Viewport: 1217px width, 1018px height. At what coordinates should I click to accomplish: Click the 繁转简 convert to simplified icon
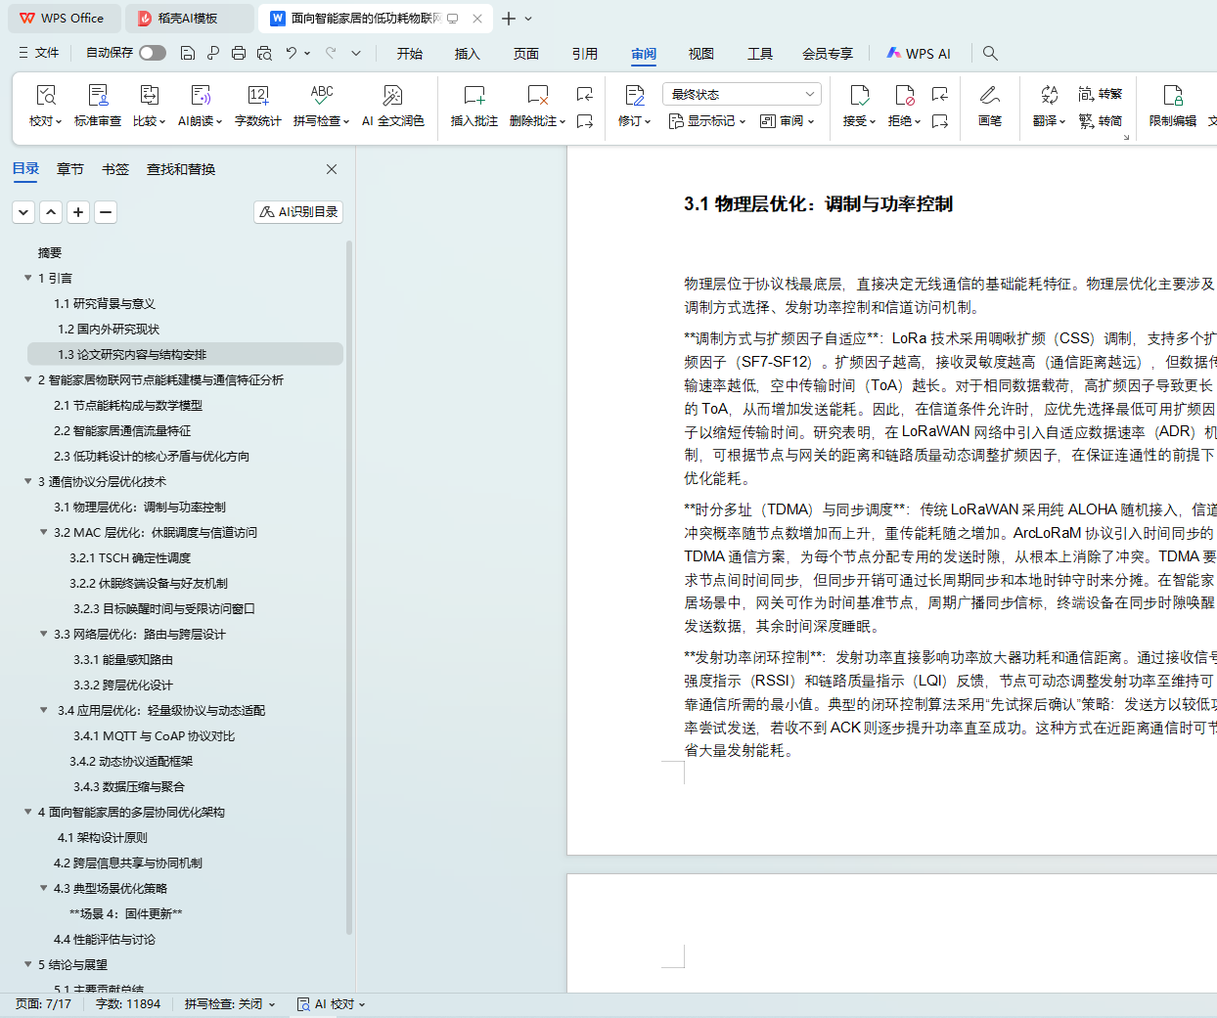pyautogui.click(x=1100, y=121)
